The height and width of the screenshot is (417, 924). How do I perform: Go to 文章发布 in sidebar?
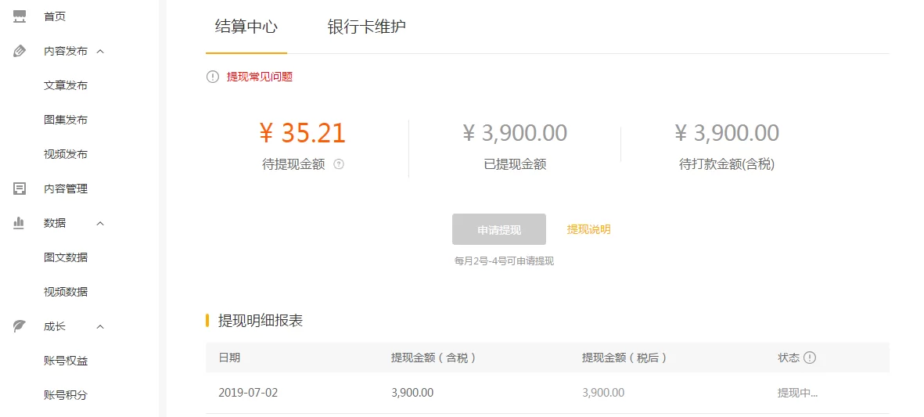coord(66,85)
